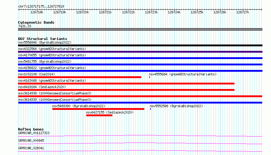Click the 126724k ruler tick label
Viewport: 271px width, 155px height.
pos(174,12)
